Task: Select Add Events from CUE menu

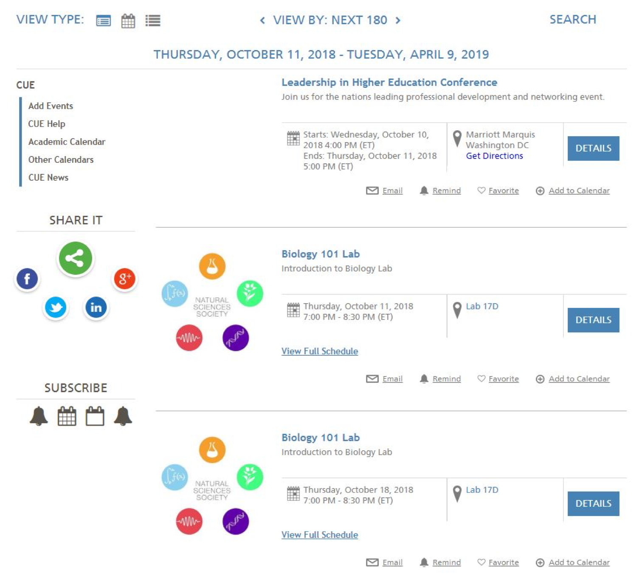Action: click(51, 106)
